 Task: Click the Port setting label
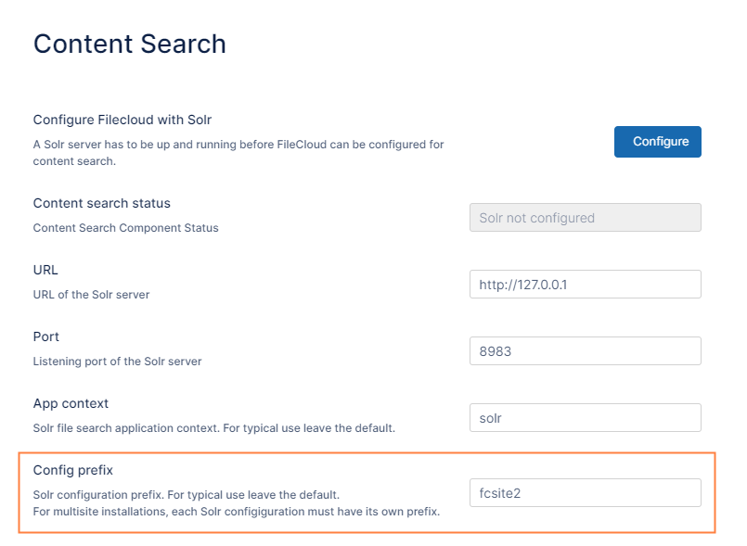pyautogui.click(x=46, y=336)
